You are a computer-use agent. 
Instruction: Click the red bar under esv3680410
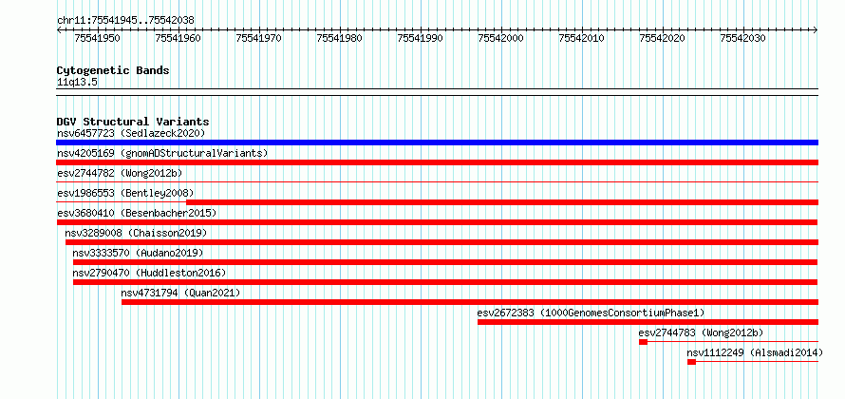click(437, 222)
